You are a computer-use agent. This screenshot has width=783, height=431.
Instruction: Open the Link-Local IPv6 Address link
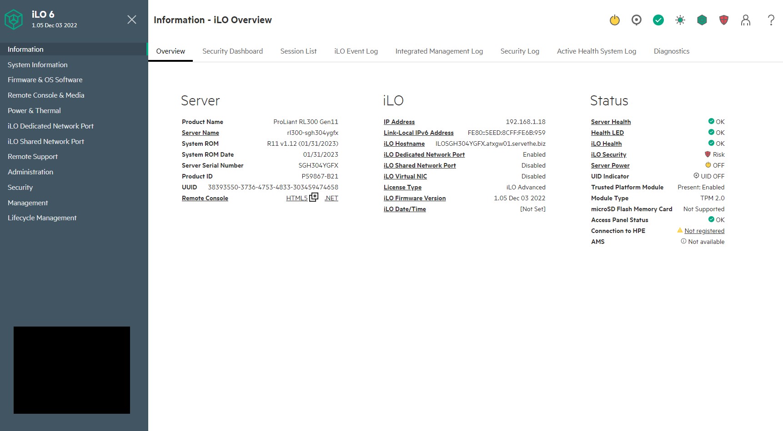point(419,133)
